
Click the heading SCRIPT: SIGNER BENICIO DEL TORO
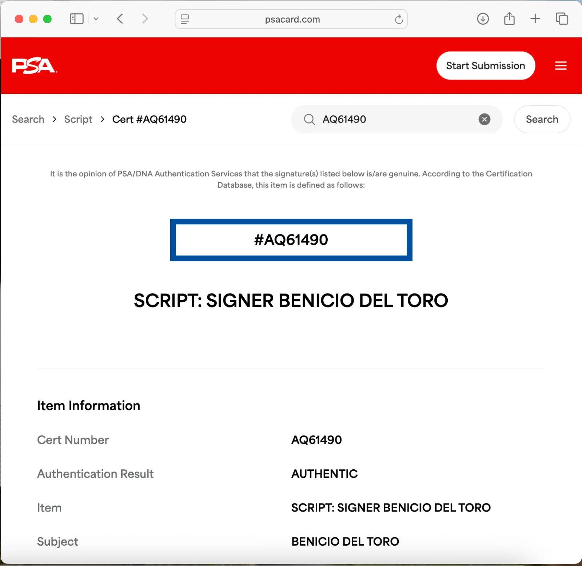tap(291, 300)
